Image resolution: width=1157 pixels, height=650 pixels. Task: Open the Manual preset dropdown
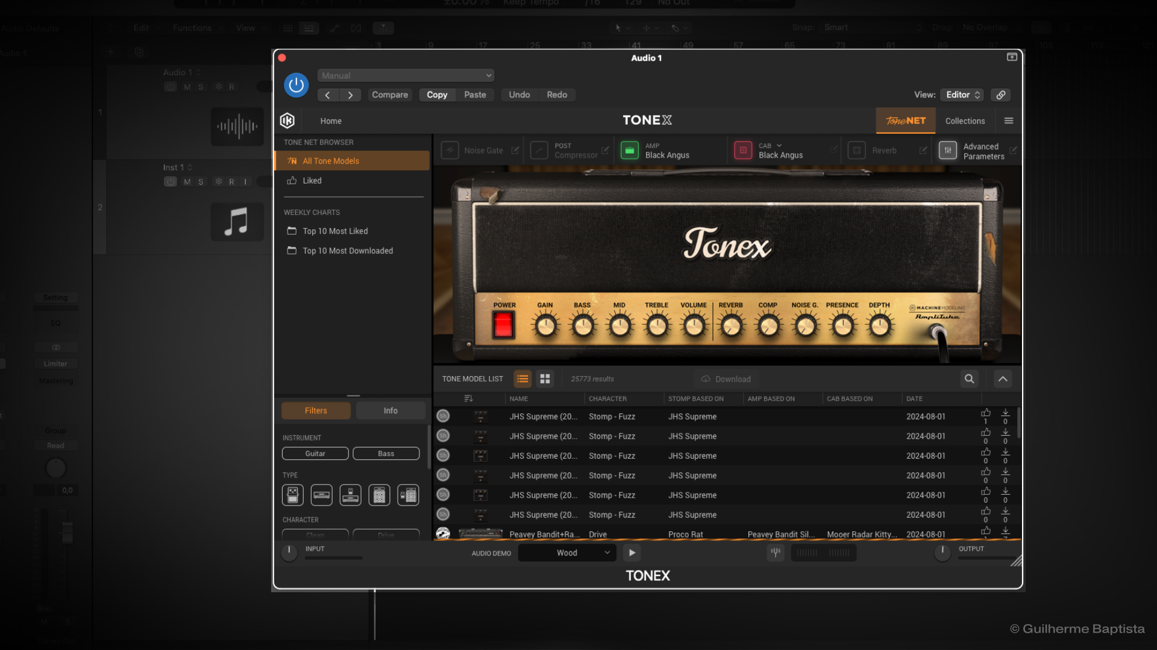(406, 75)
